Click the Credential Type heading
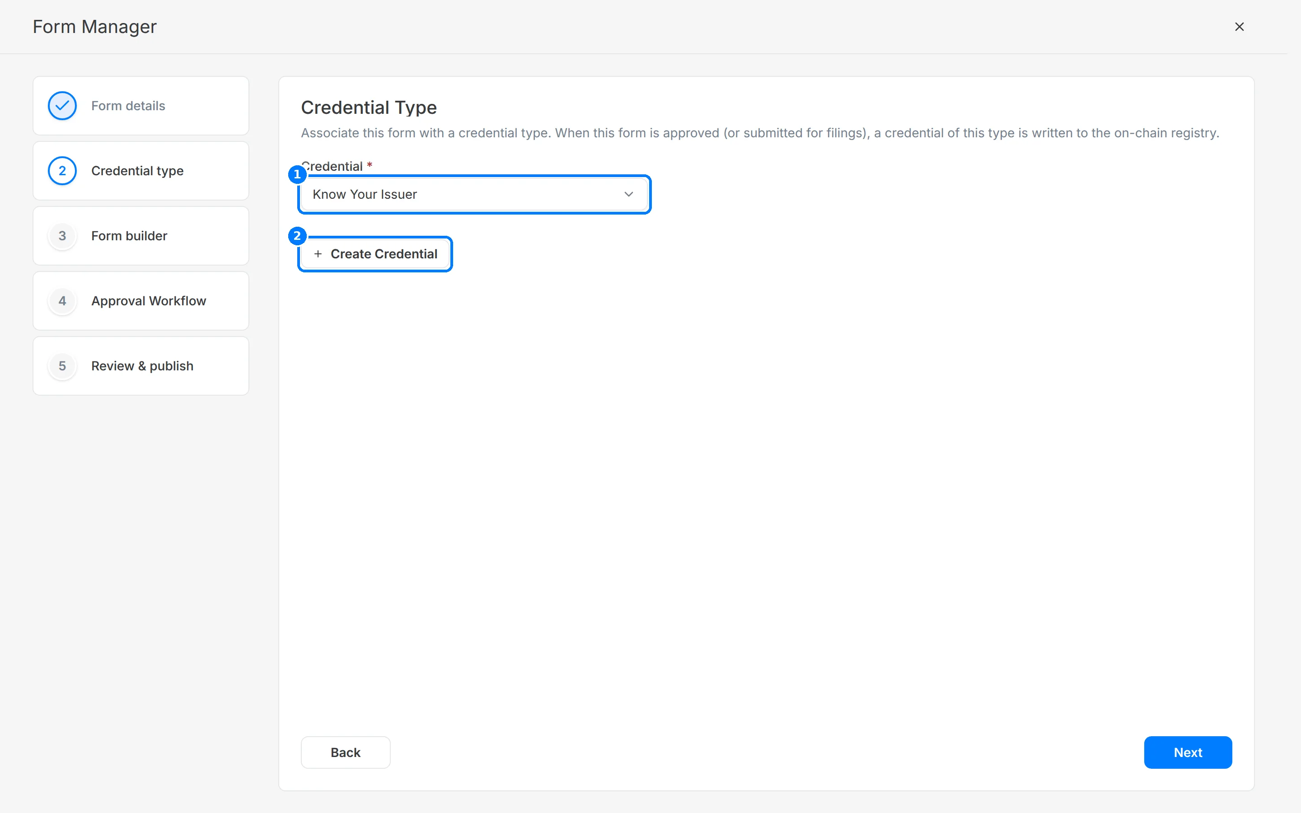This screenshot has height=813, width=1301. (x=369, y=107)
